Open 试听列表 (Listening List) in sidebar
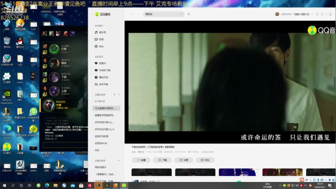This screenshot has height=189, width=336. 101,84
